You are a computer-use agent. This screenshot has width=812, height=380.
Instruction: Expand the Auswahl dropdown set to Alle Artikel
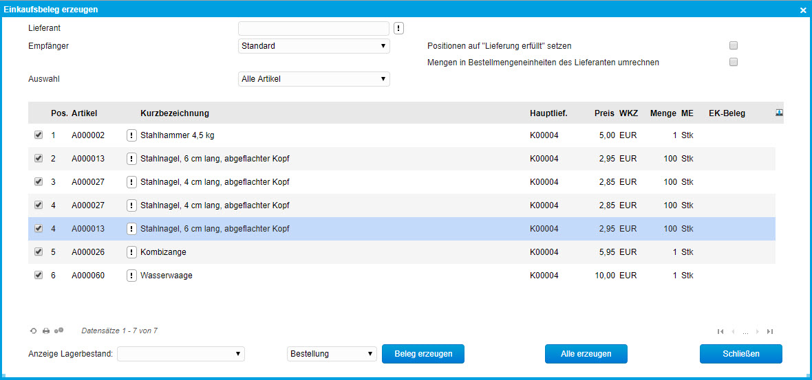(x=314, y=79)
